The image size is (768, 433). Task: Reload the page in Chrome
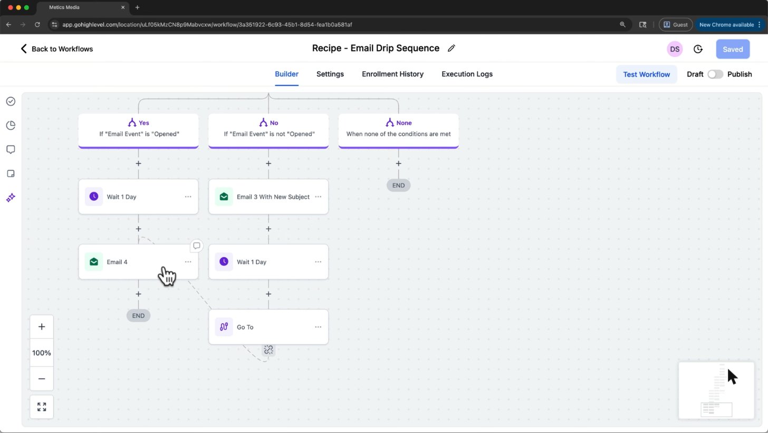coord(37,25)
